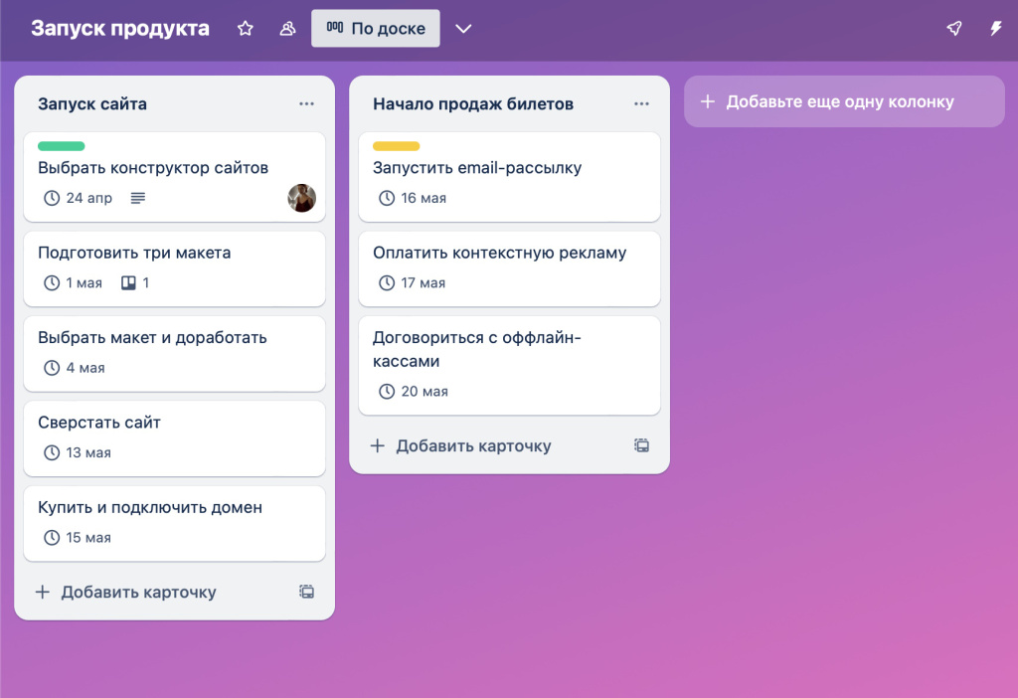The width and height of the screenshot is (1018, 698).
Task: Toggle the 15 мая due date badge
Action: (x=78, y=538)
